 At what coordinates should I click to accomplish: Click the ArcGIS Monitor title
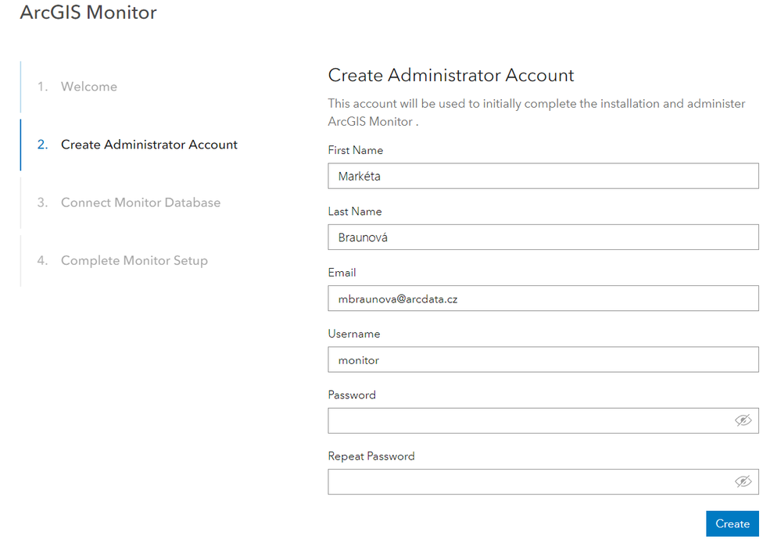88,13
